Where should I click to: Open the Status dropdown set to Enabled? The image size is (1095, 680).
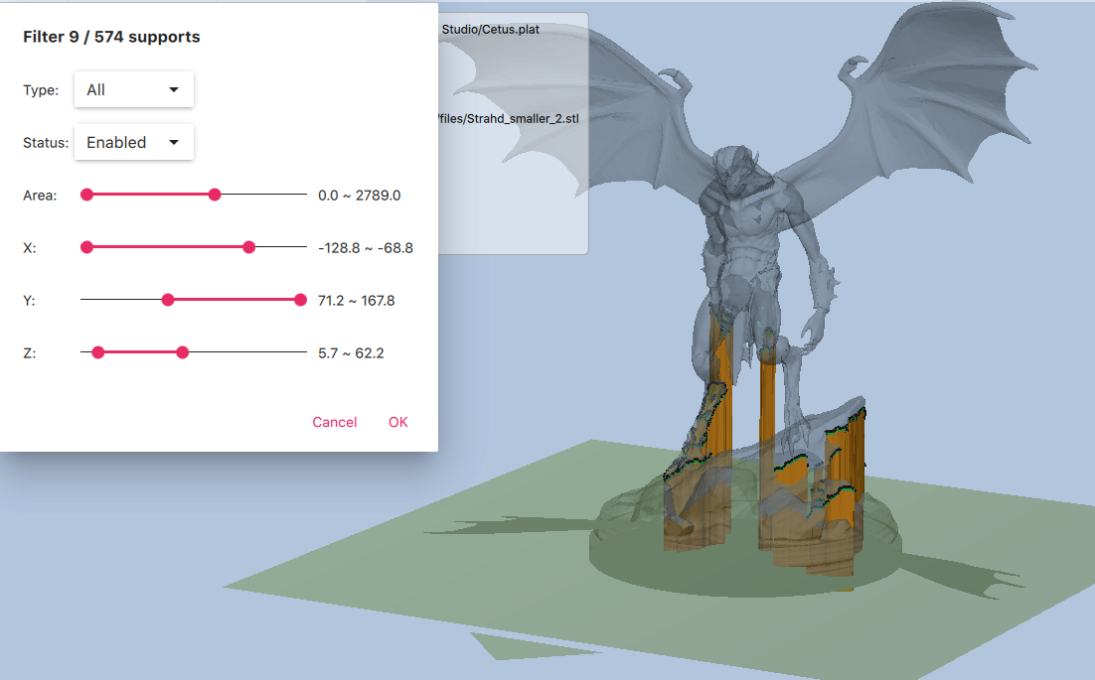(133, 142)
